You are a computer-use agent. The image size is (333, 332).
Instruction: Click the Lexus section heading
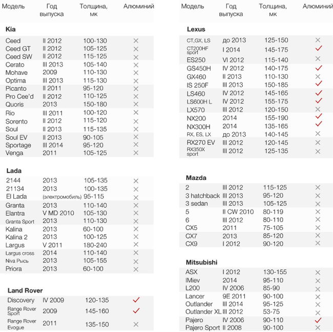[196, 29]
